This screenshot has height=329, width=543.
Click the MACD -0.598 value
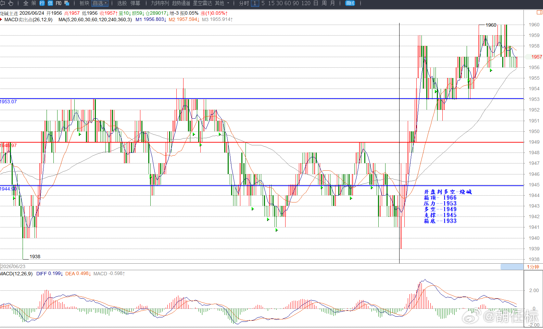pyautogui.click(x=109, y=274)
